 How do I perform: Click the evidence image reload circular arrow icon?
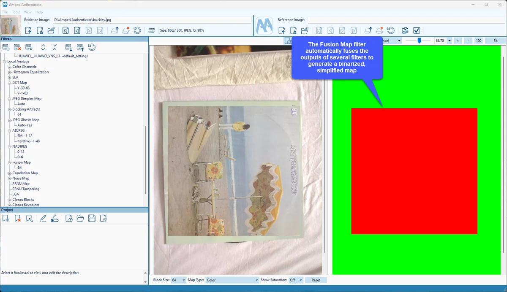click(x=137, y=30)
